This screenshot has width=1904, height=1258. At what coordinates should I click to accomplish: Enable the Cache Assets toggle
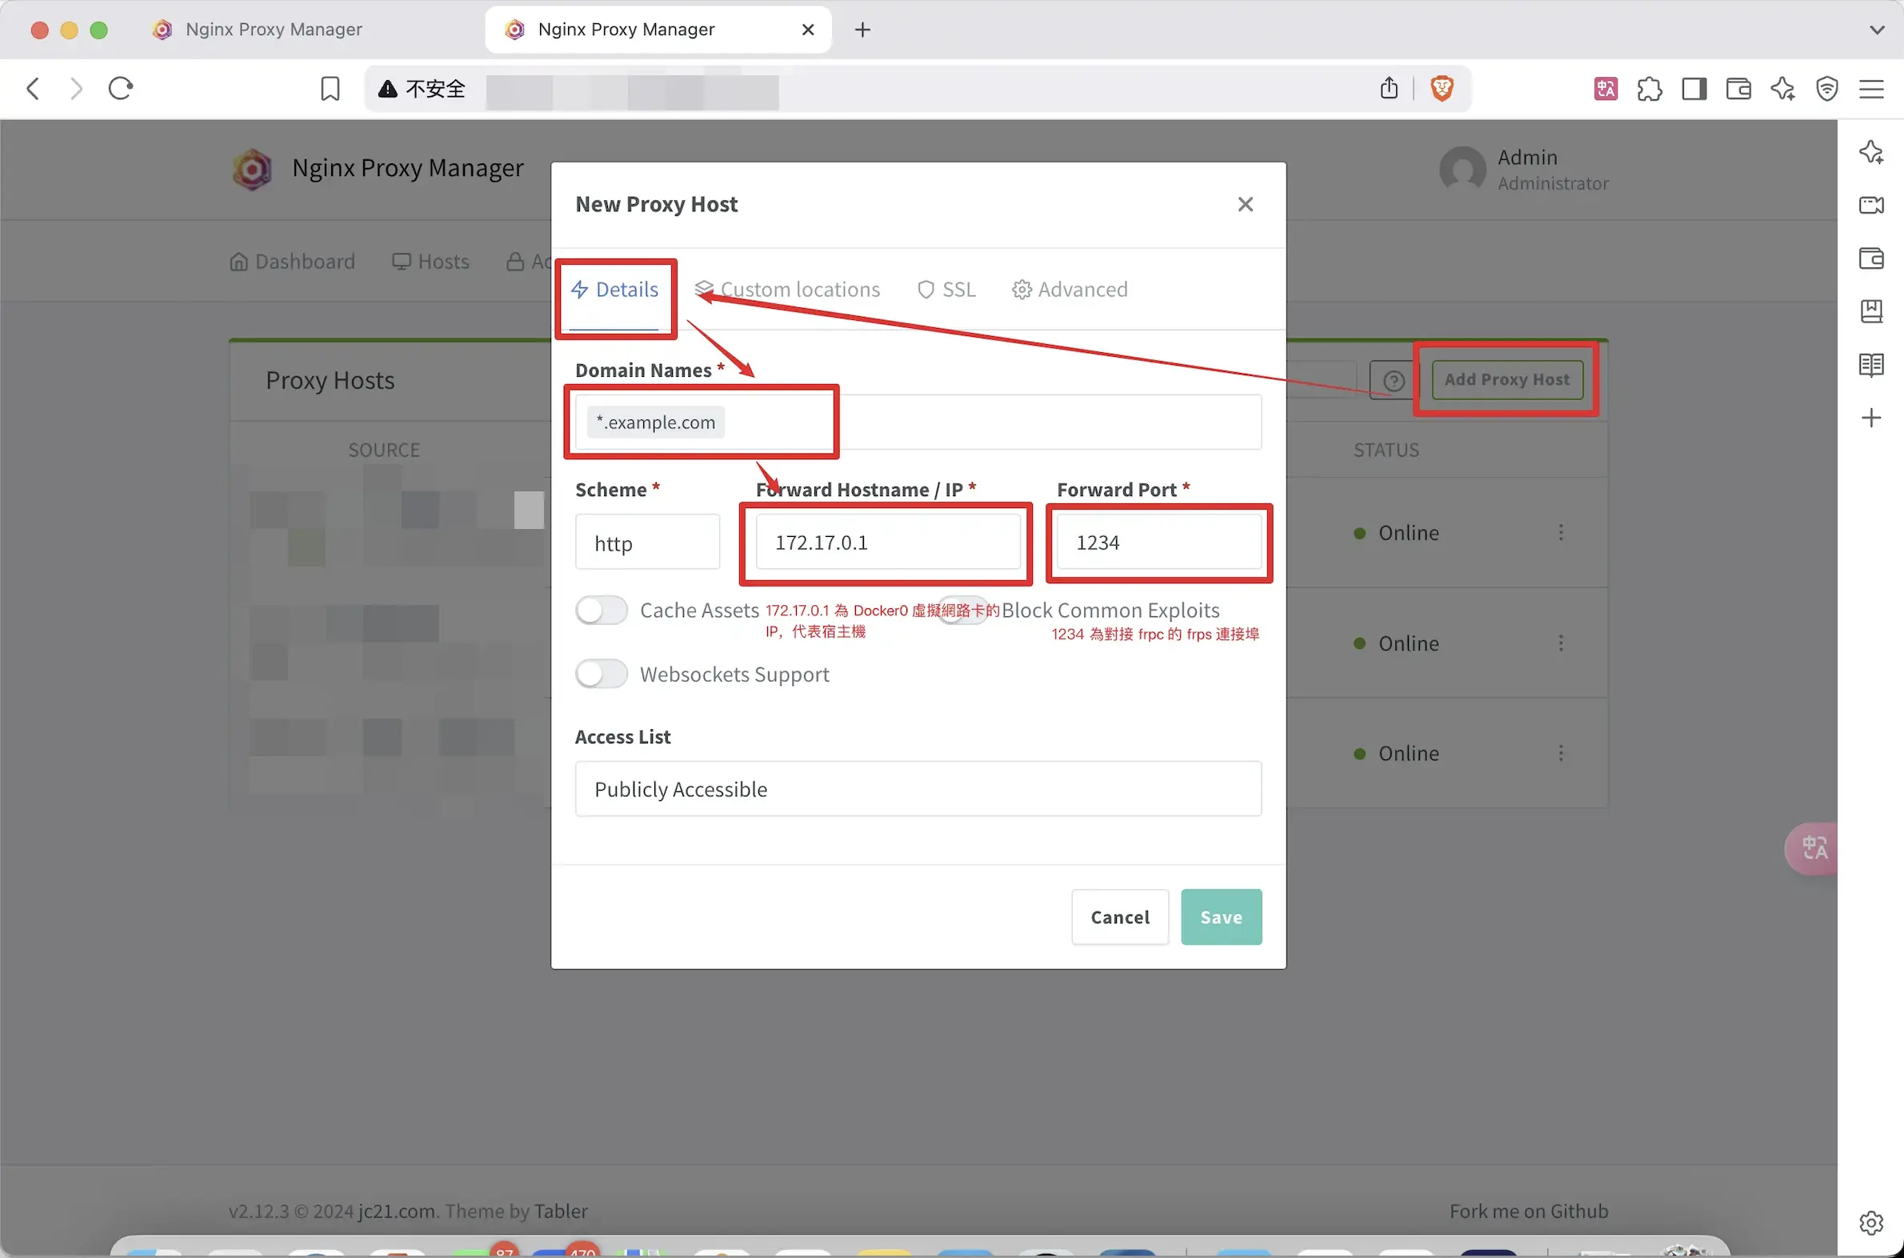(x=602, y=611)
